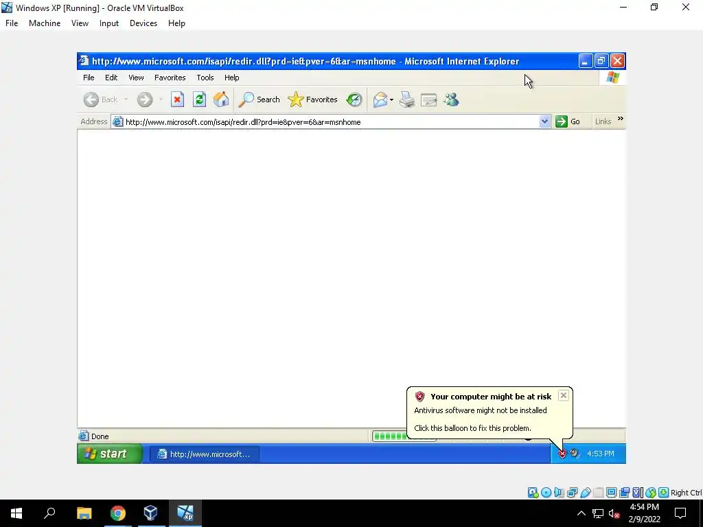Open the Back history dropdown arrow

(x=126, y=99)
